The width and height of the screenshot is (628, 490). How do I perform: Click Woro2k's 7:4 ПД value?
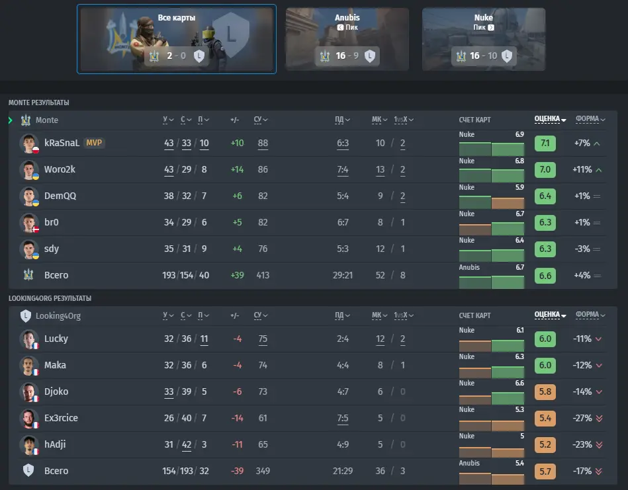[x=343, y=170]
